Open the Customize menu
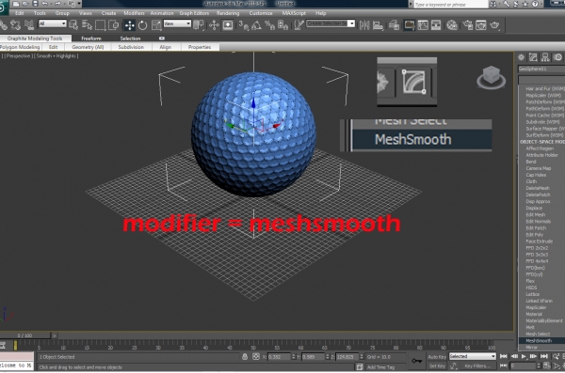Image resolution: width=565 pixels, height=373 pixels. coord(261,13)
